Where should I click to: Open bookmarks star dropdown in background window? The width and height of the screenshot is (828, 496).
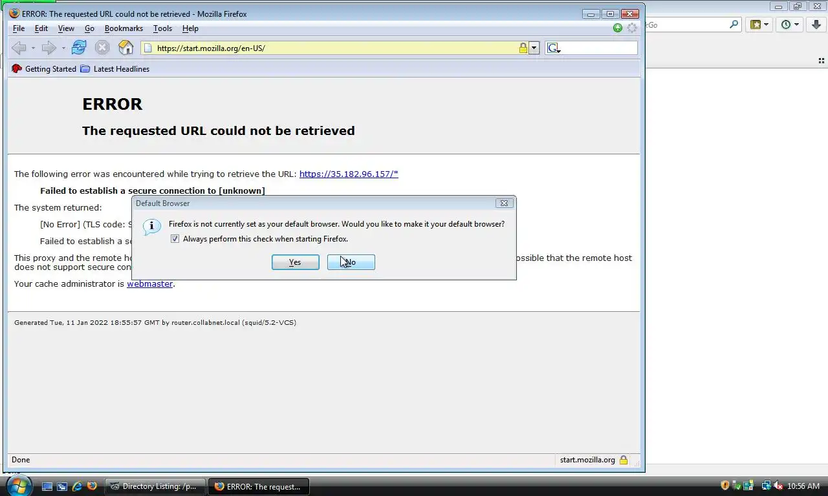pos(759,25)
